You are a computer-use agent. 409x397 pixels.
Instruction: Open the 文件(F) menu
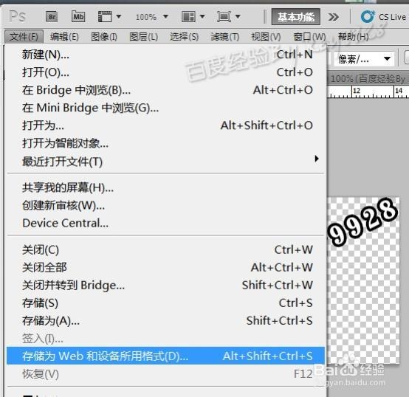click(x=24, y=36)
